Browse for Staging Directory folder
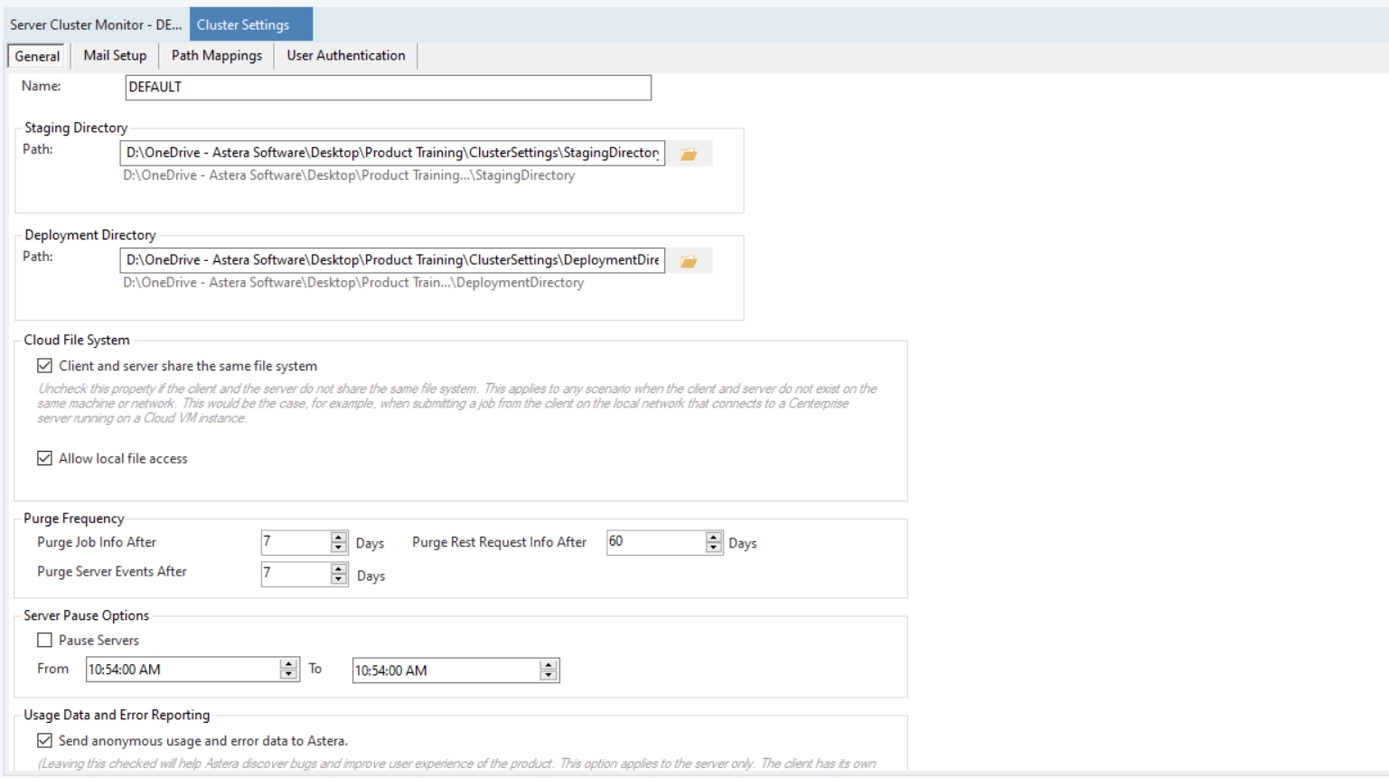This screenshot has width=1389, height=778. [690, 154]
